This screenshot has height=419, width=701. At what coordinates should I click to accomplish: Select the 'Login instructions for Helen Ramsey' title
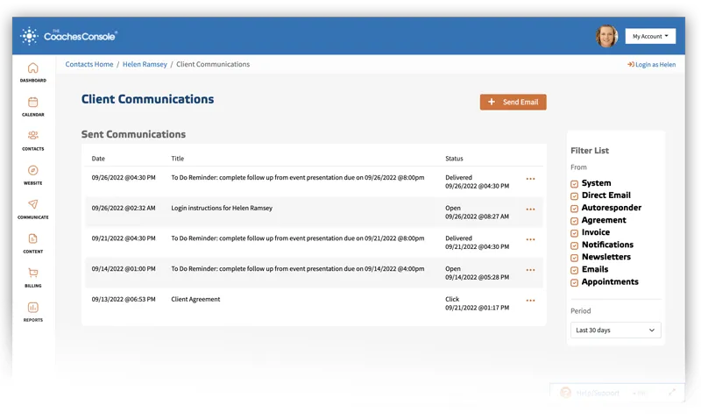pos(222,208)
